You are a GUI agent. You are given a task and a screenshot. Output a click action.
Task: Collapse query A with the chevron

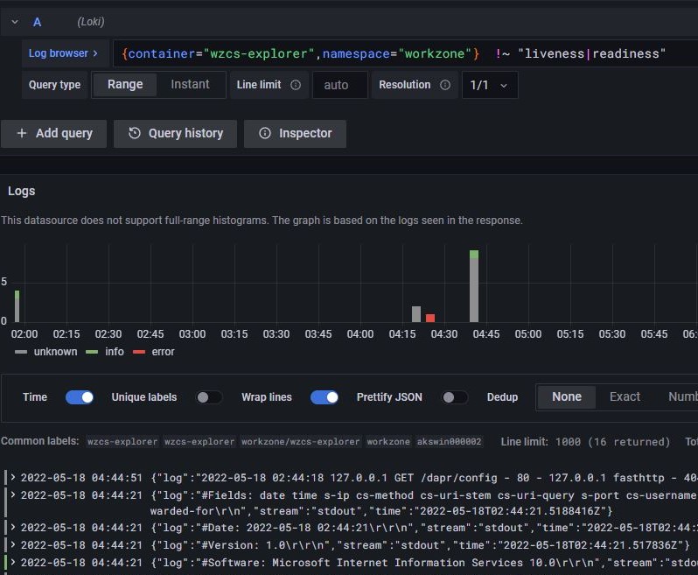[15, 22]
